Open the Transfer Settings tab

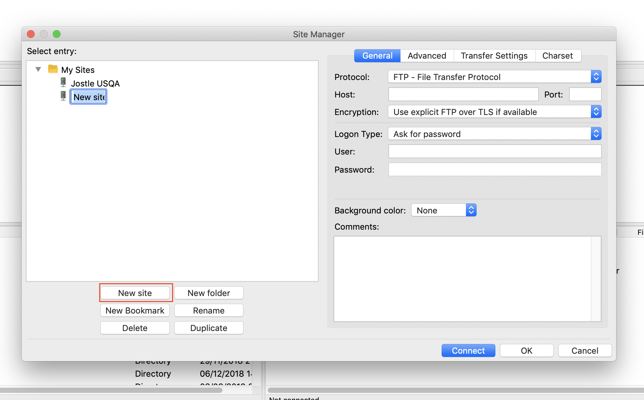pyautogui.click(x=494, y=56)
